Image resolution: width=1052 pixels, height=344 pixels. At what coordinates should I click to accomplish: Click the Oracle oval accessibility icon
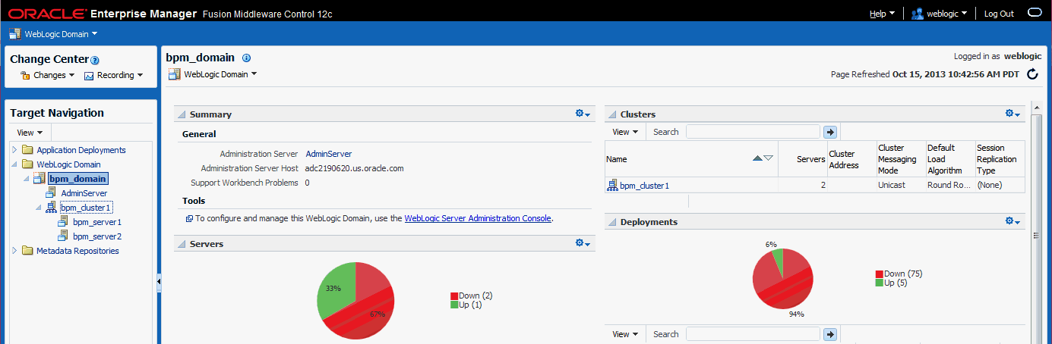coord(1034,13)
